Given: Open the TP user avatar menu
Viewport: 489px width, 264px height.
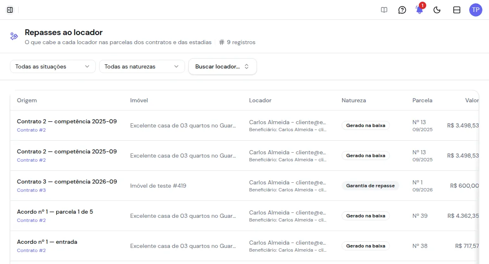Looking at the screenshot, I should point(476,10).
